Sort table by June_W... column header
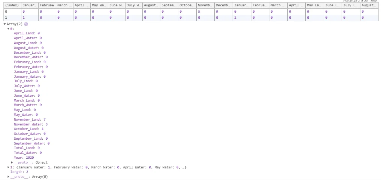Viewport: 381px width, 180px height. tap(117, 5)
